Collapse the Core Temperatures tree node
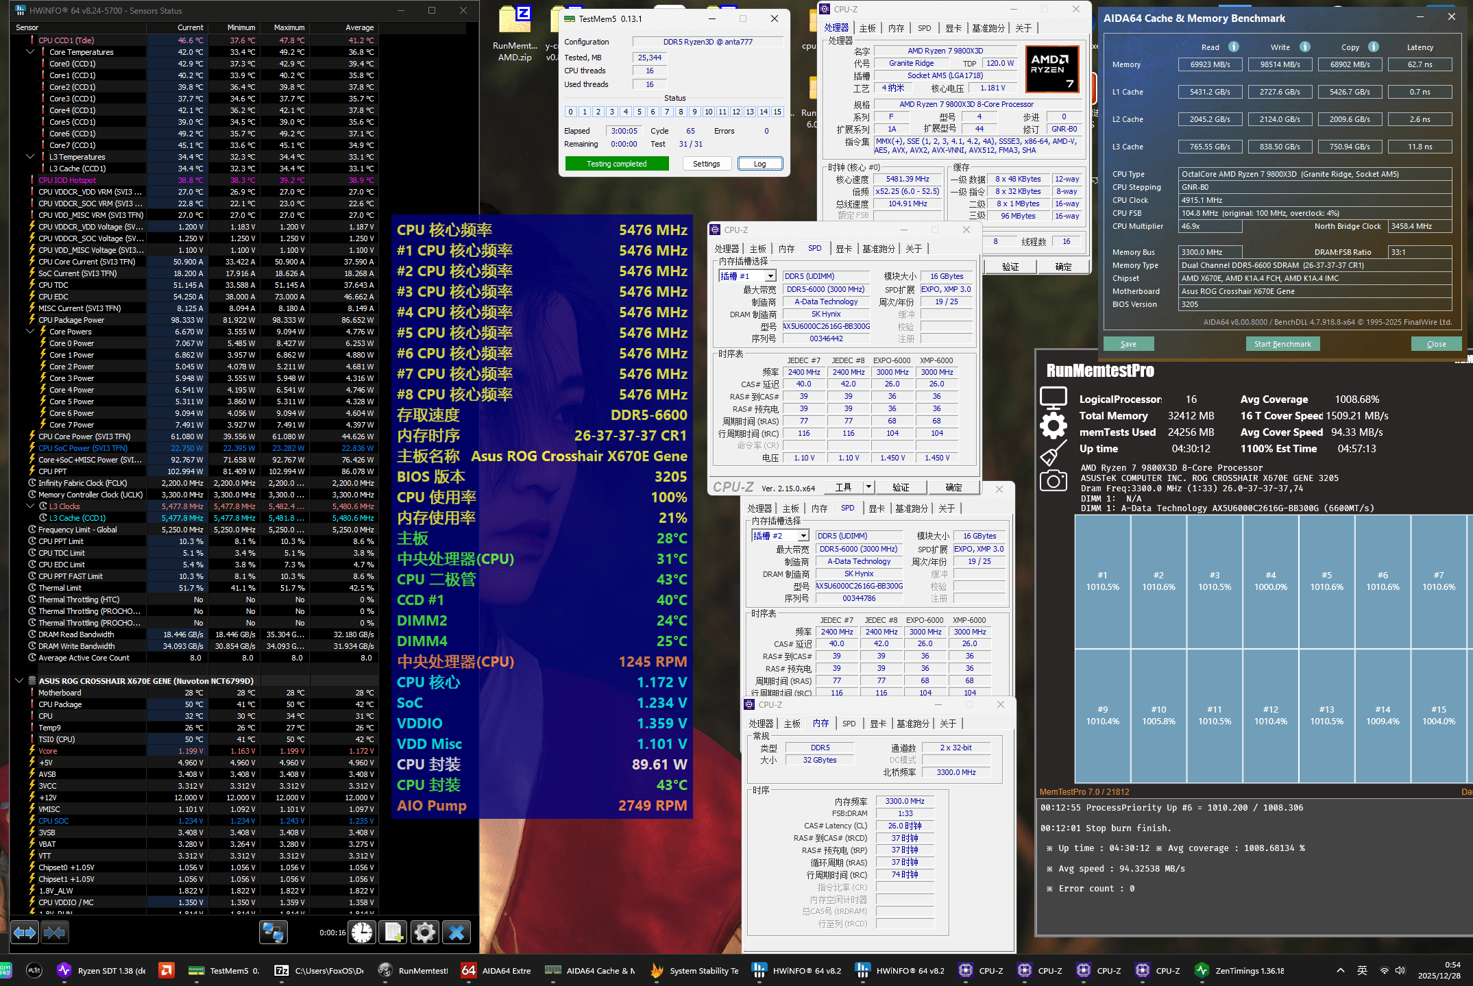This screenshot has width=1473, height=986. click(30, 52)
